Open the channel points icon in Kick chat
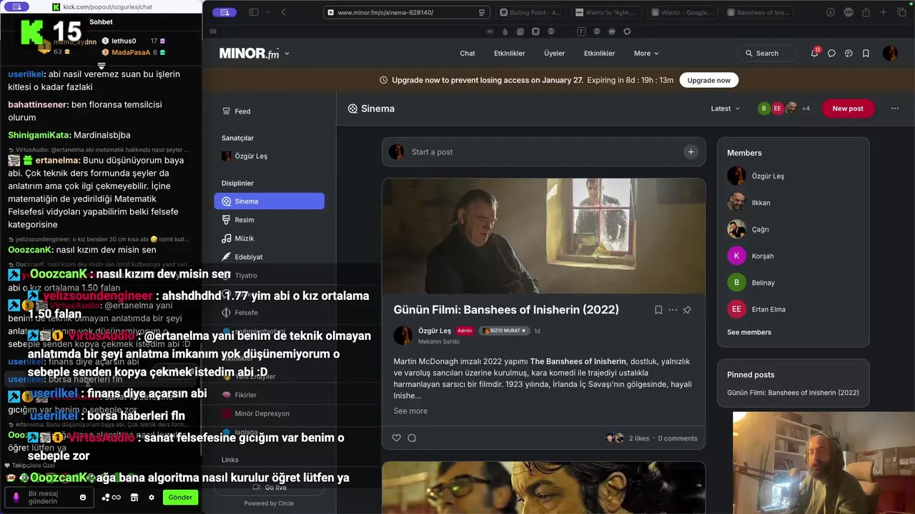Viewport: 915px width, 514px height. [112, 498]
